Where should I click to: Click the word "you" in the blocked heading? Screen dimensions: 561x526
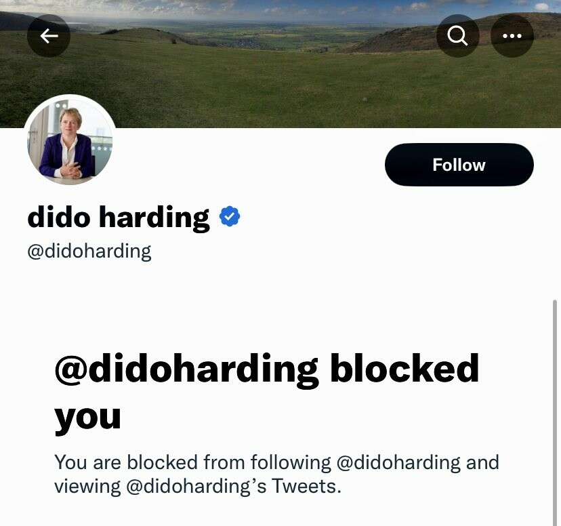87,419
